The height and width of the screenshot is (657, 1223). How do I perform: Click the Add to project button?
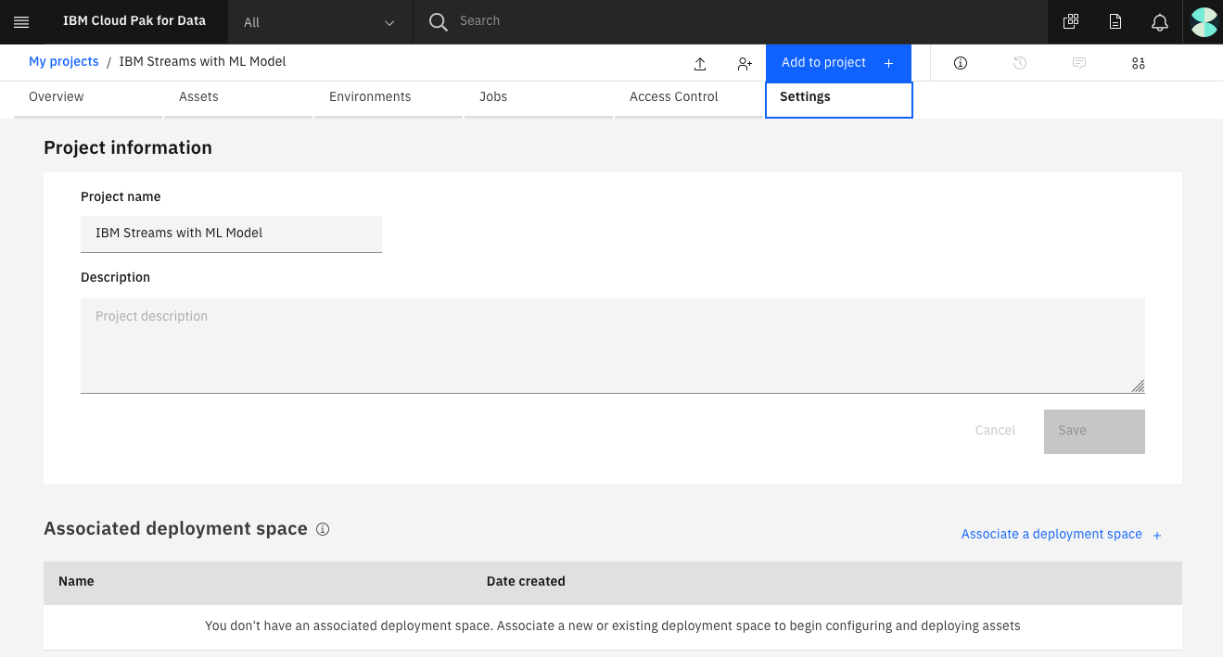tap(838, 63)
